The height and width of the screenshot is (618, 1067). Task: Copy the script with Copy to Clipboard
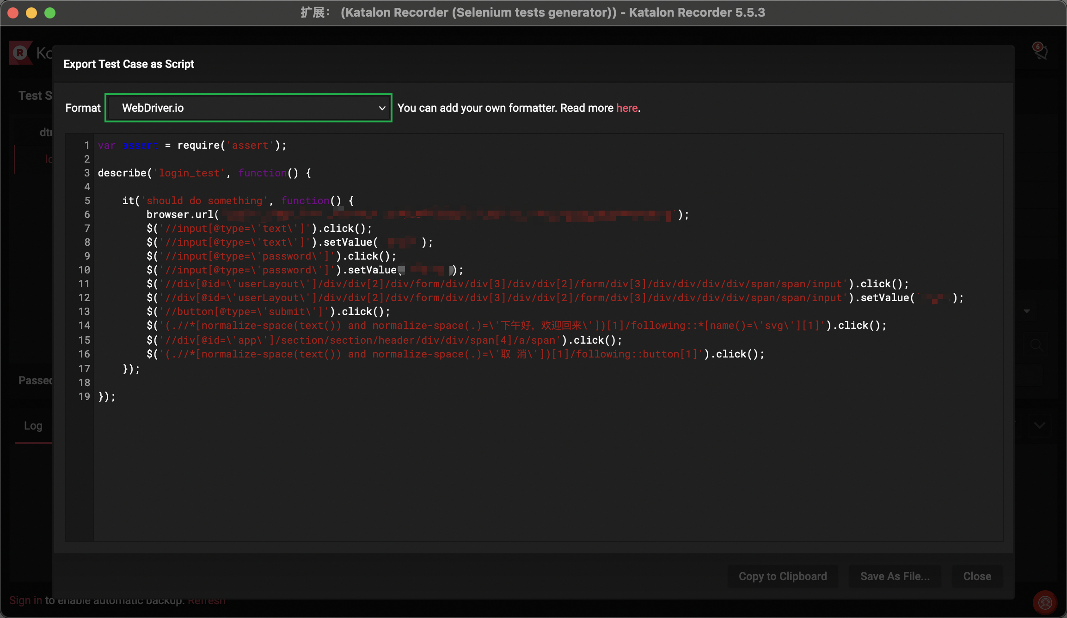783,576
